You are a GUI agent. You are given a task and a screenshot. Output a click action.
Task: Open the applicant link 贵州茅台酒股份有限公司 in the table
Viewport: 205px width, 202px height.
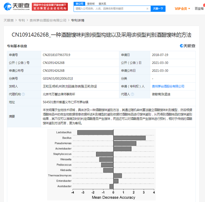point(168,86)
